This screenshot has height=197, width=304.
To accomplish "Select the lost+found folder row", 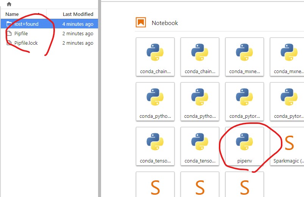I will point(49,24).
